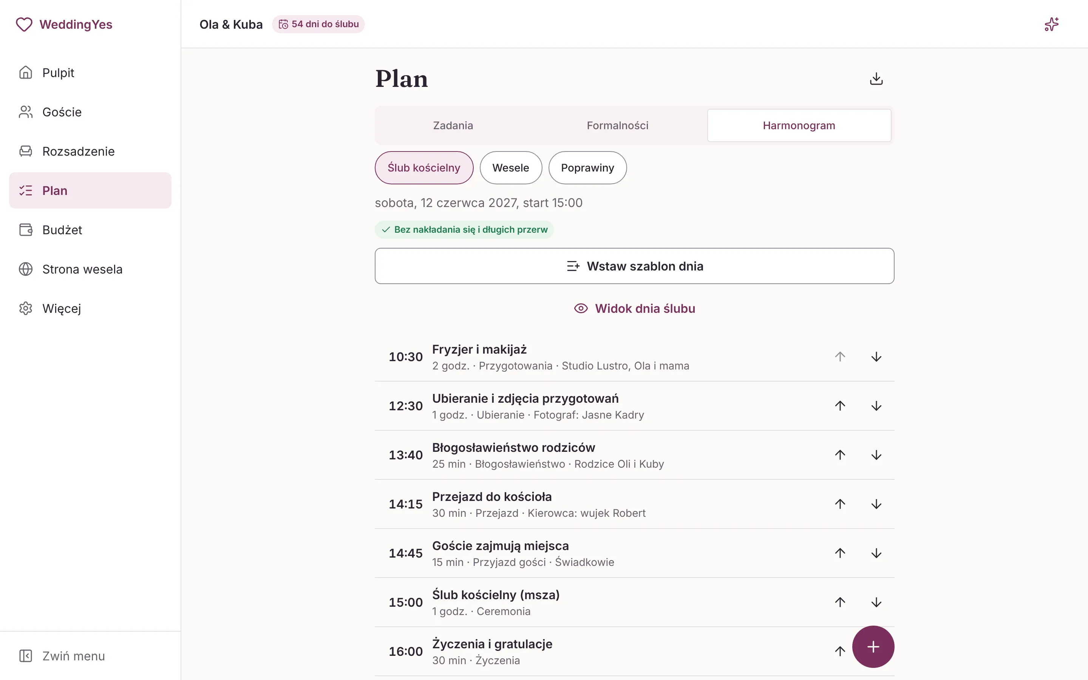Select the Poprawiny chip
The width and height of the screenshot is (1088, 680).
tap(587, 168)
